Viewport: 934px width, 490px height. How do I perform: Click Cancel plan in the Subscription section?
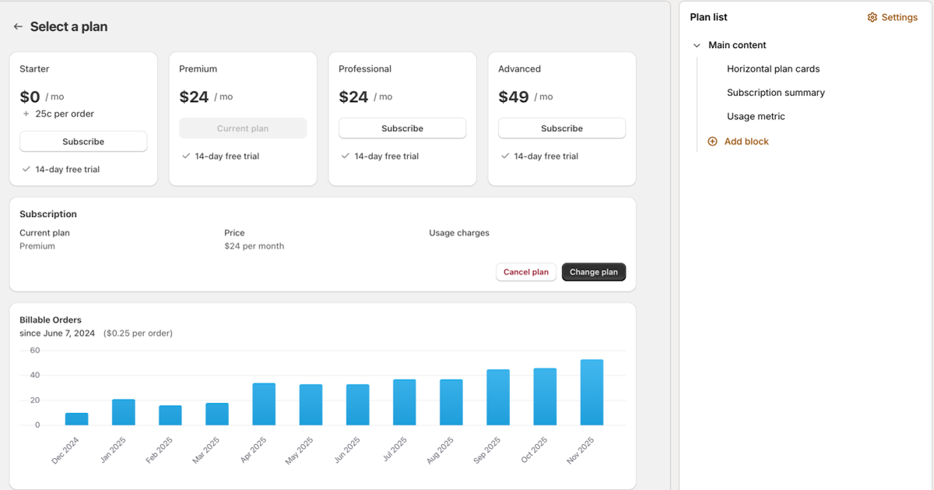pyautogui.click(x=526, y=271)
